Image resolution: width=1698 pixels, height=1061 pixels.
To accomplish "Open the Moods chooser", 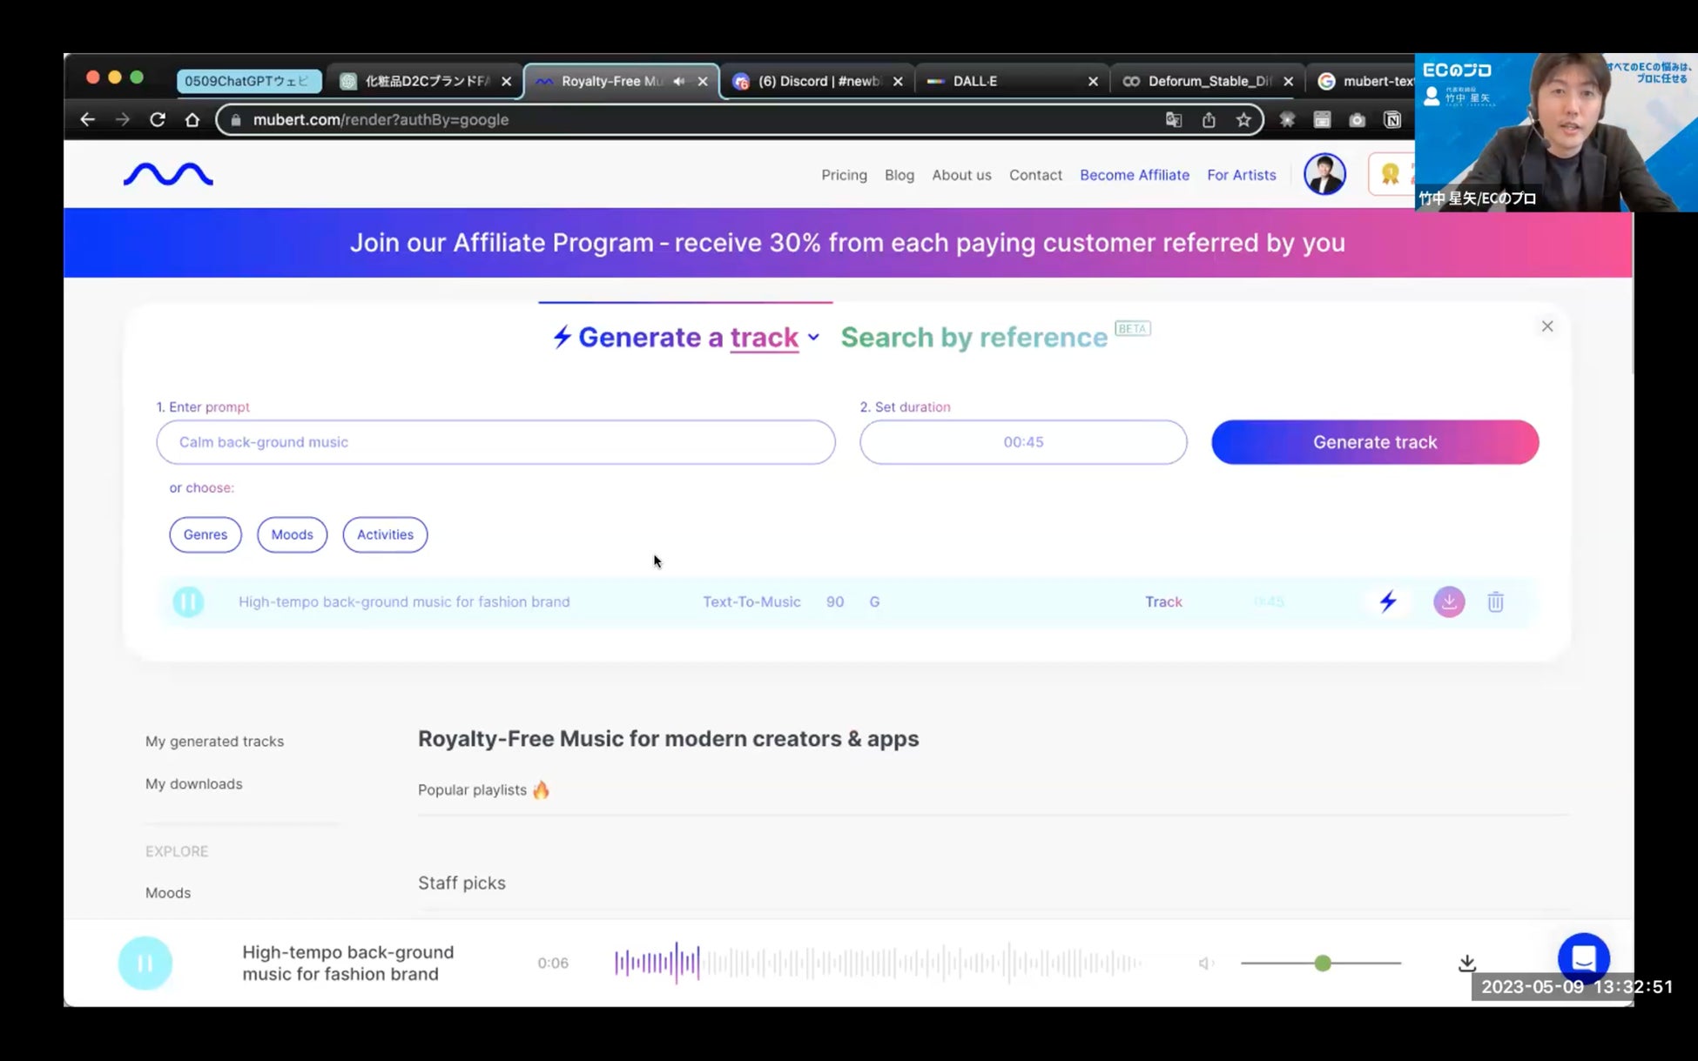I will click(x=292, y=534).
